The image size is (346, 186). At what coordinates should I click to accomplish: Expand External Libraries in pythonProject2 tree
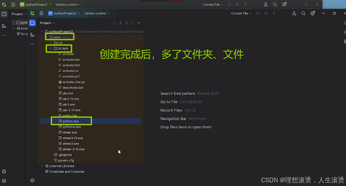pyautogui.click(x=42, y=166)
